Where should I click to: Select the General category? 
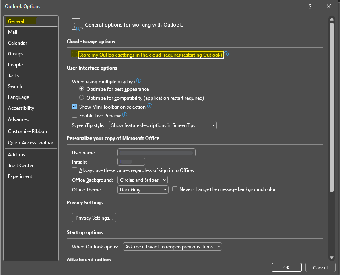click(31, 21)
